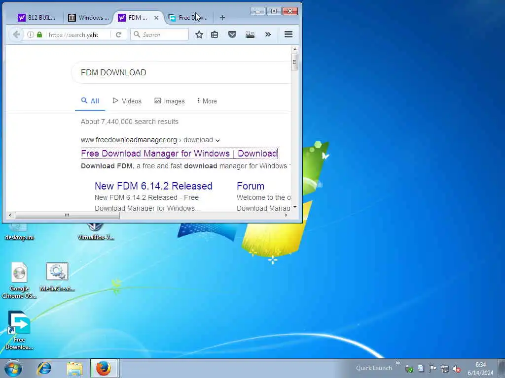Switch to the Free Dow... tab
505x378 pixels.
pyautogui.click(x=188, y=18)
